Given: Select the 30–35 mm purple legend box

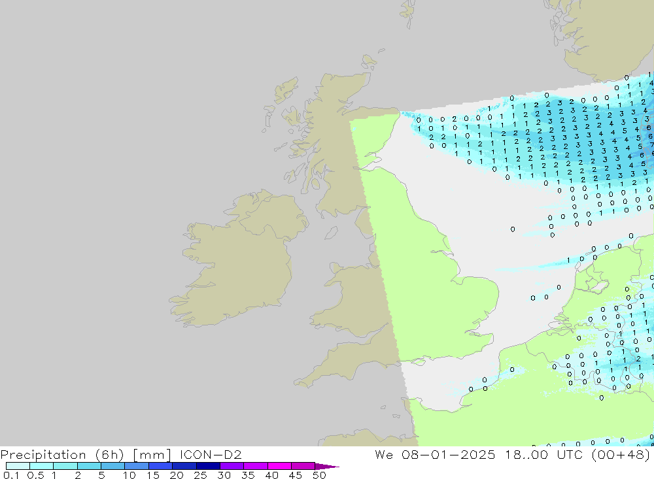Looking at the screenshot, I should (x=232, y=466).
